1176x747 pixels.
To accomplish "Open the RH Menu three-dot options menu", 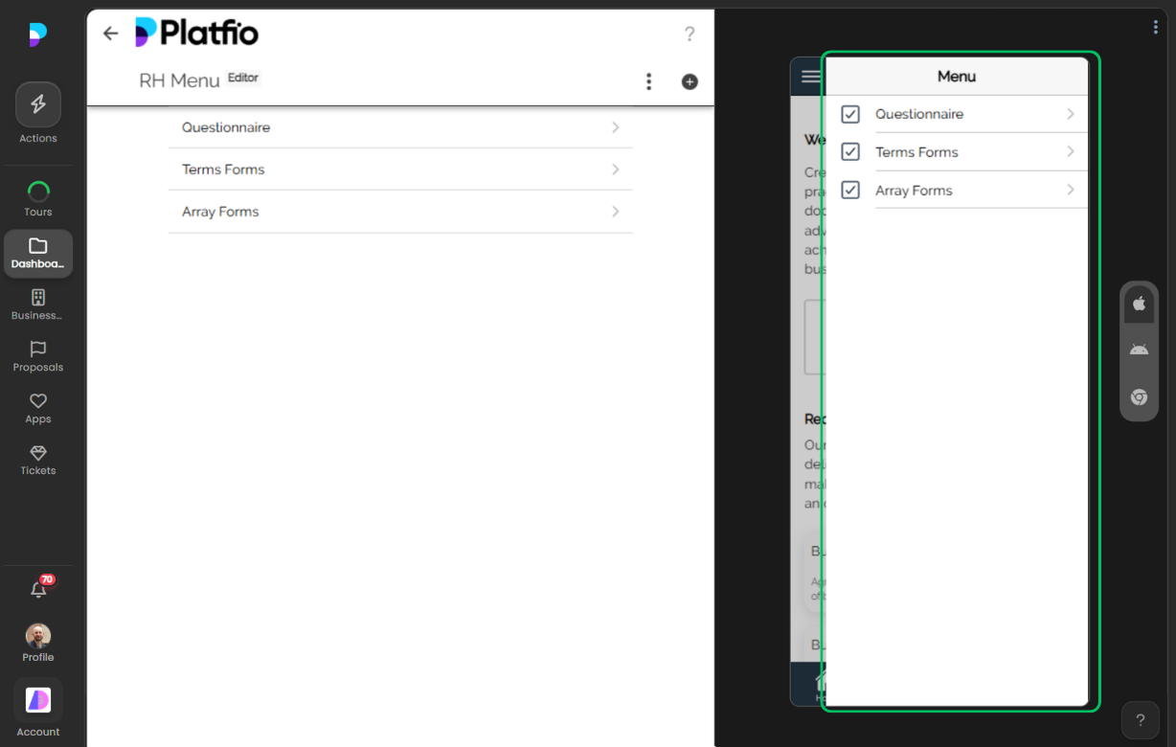I will 648,81.
